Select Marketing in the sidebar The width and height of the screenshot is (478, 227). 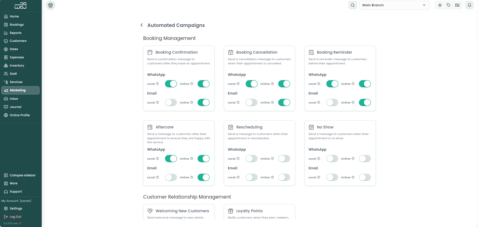pyautogui.click(x=21, y=90)
